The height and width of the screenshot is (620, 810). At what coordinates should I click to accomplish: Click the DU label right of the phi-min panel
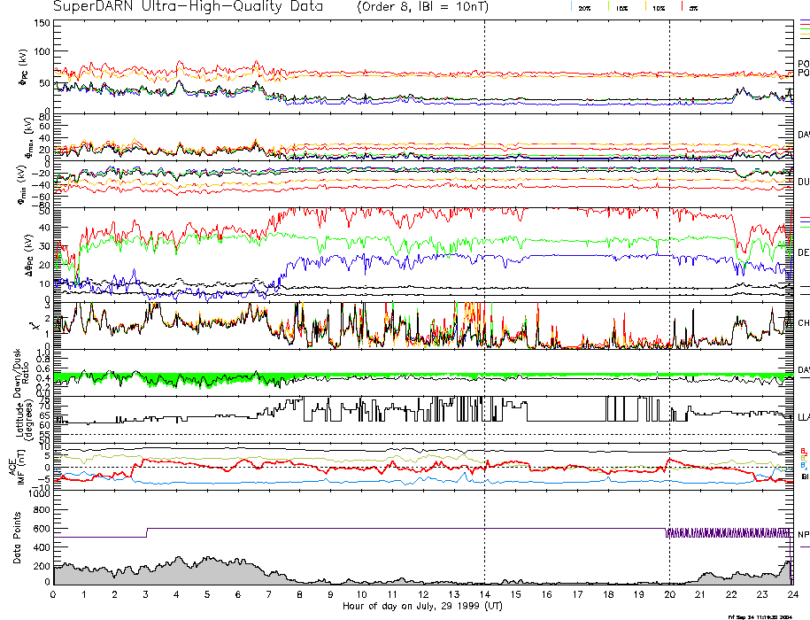(x=803, y=181)
